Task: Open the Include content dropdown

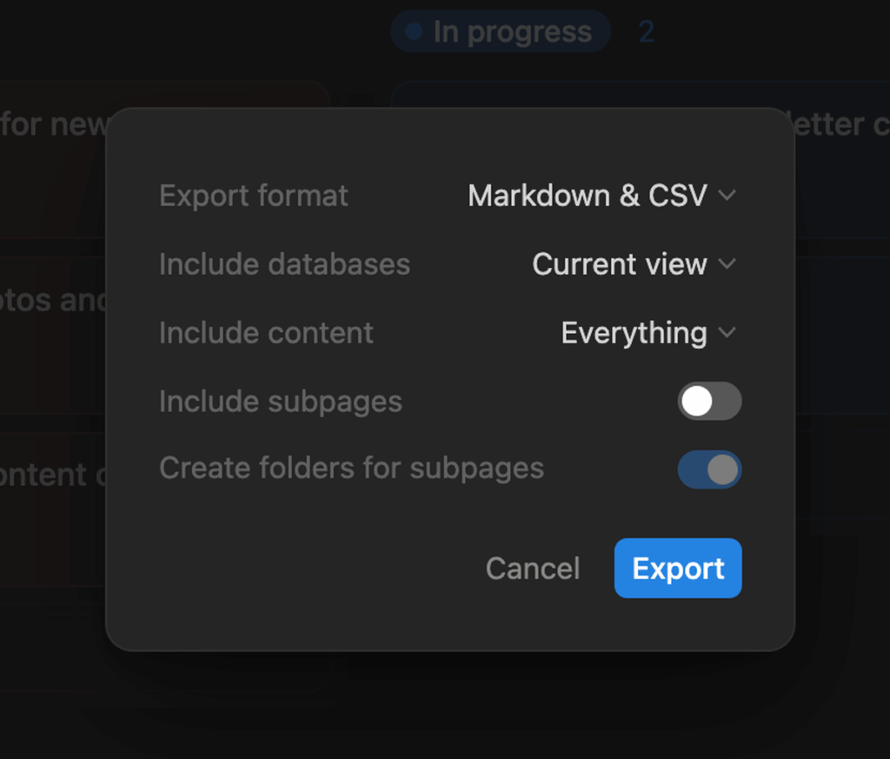Action: click(647, 333)
